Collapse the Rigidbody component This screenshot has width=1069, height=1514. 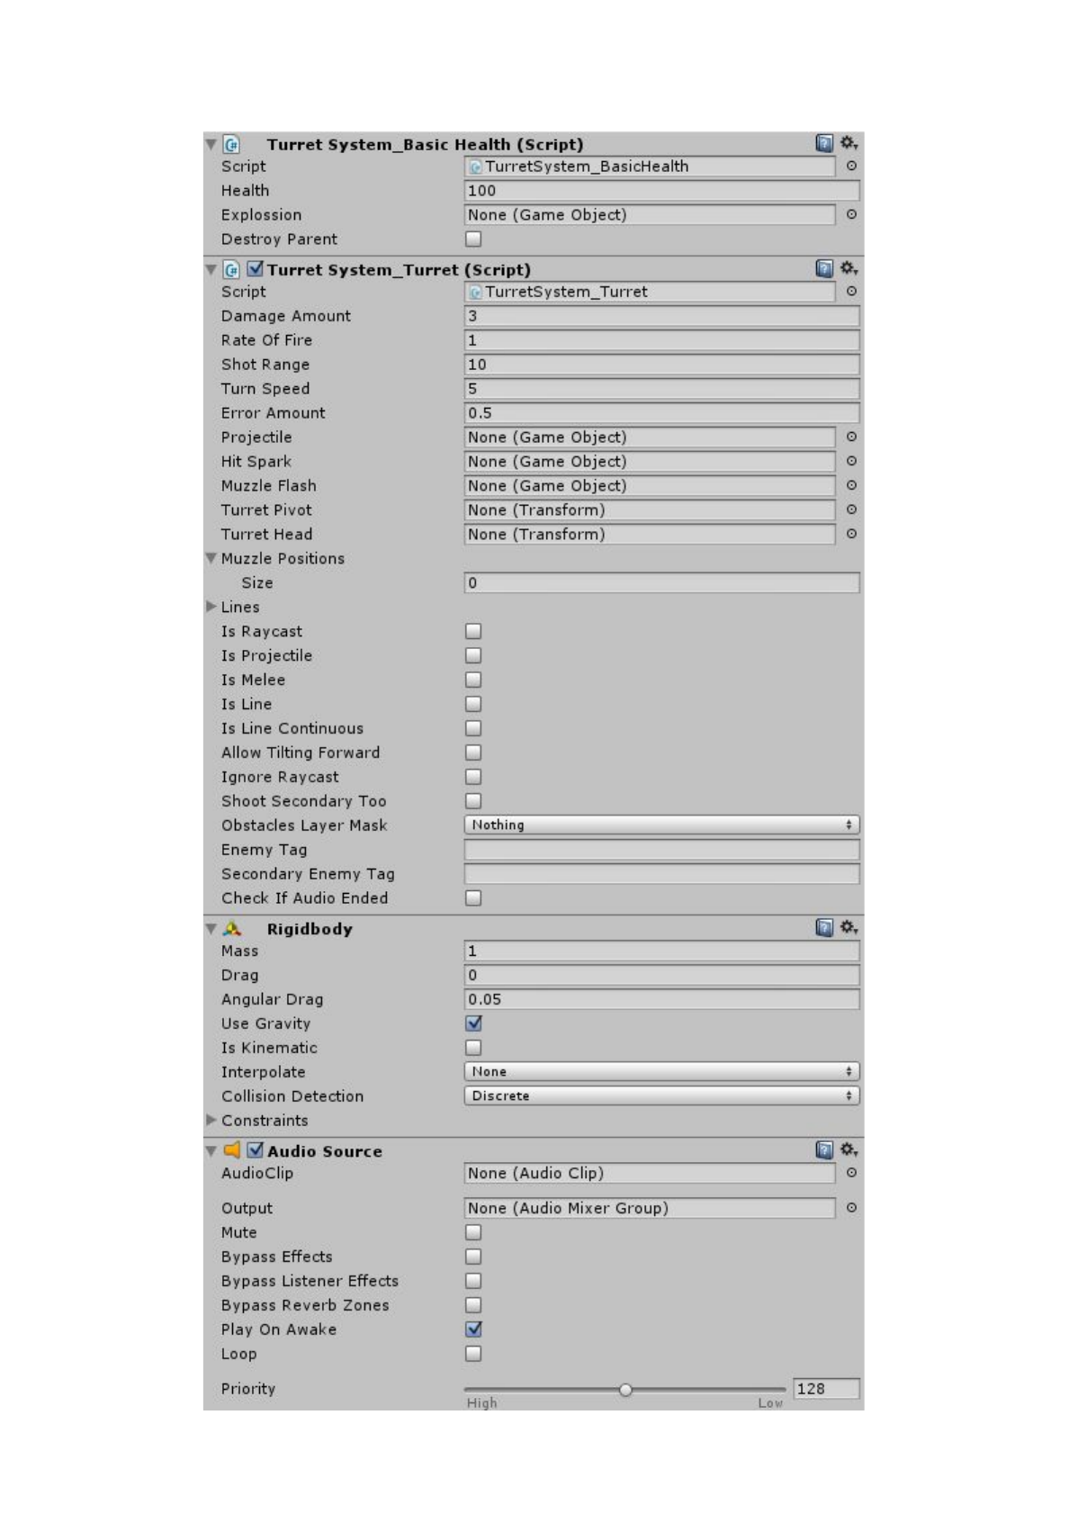[x=211, y=928]
